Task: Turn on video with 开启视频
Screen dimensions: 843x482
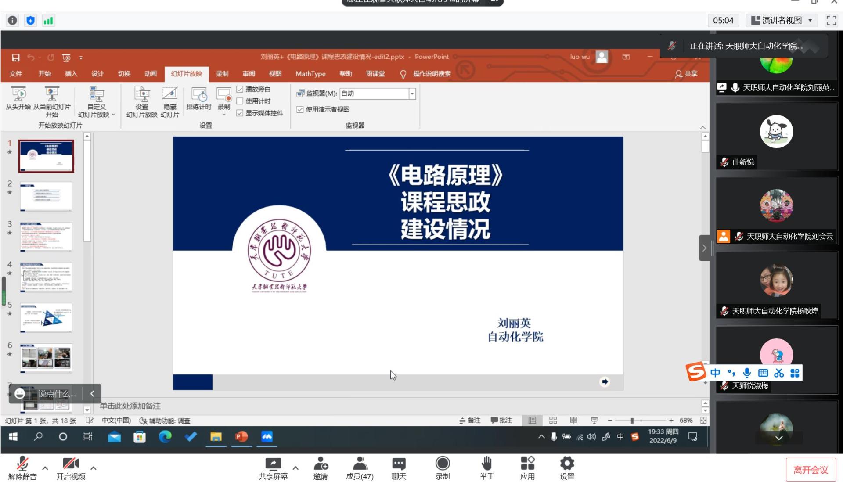Action: click(70, 464)
